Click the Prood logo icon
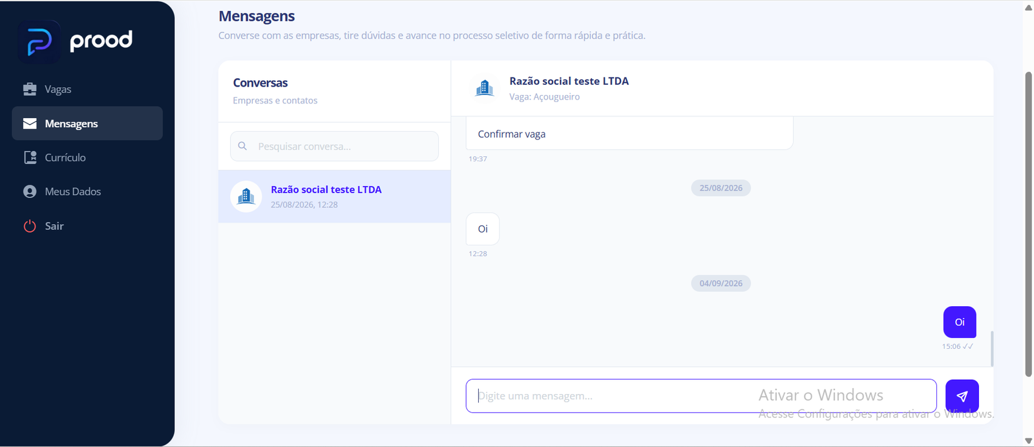Viewport: 1034px width, 447px height. click(39, 42)
